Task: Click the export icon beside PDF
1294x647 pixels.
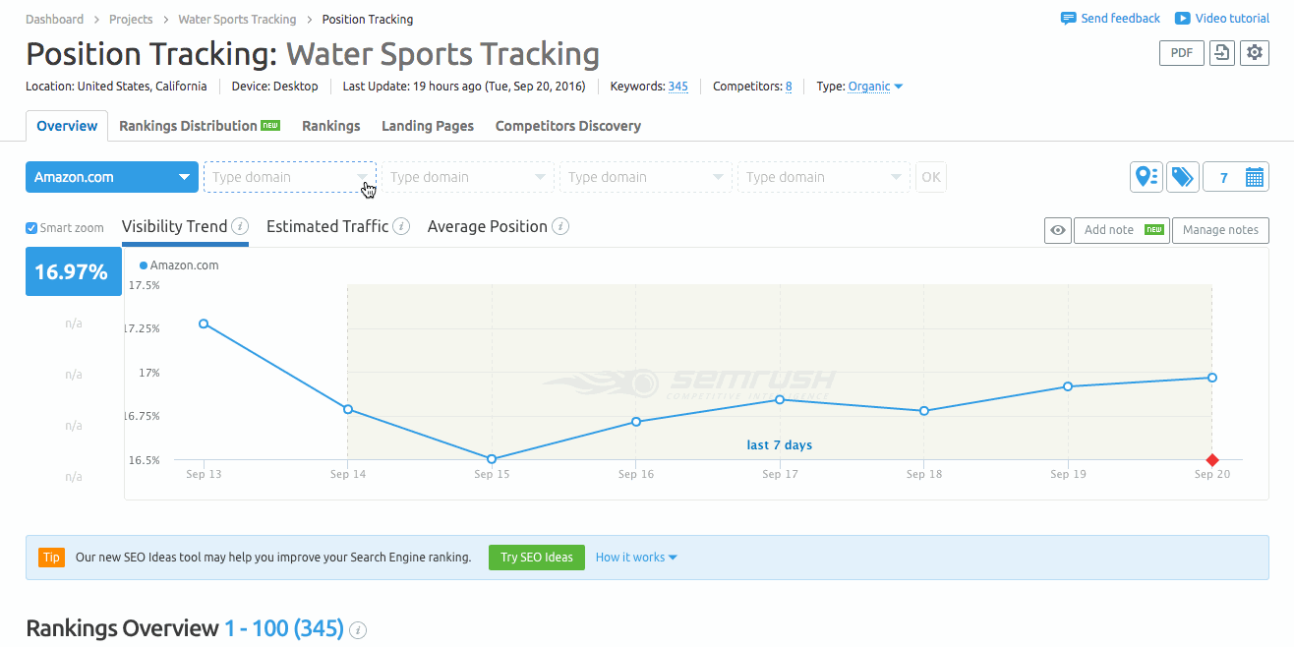Action: pyautogui.click(x=1221, y=53)
